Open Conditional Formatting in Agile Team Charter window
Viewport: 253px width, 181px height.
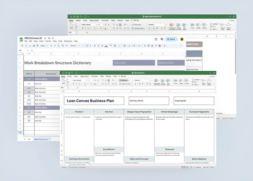(x=172, y=27)
